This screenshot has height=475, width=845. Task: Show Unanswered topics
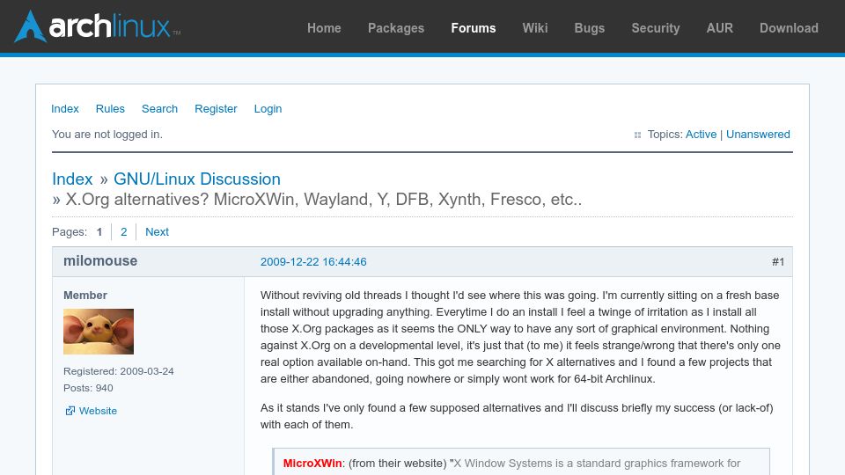coord(758,135)
